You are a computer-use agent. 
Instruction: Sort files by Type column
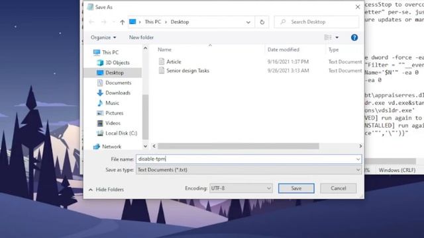pos(333,50)
